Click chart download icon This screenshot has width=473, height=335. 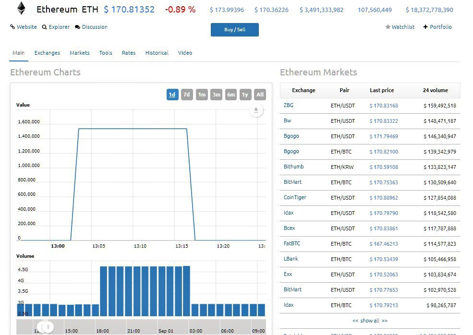pos(256,110)
